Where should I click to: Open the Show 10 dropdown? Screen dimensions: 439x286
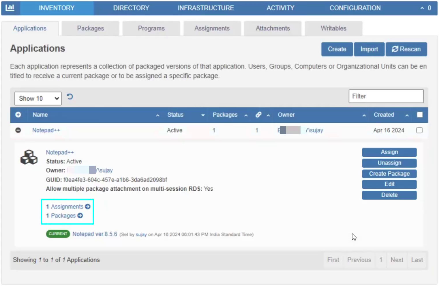tap(38, 98)
